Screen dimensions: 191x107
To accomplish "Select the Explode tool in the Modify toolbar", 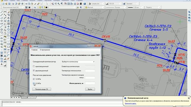I will [x=8, y=59].
